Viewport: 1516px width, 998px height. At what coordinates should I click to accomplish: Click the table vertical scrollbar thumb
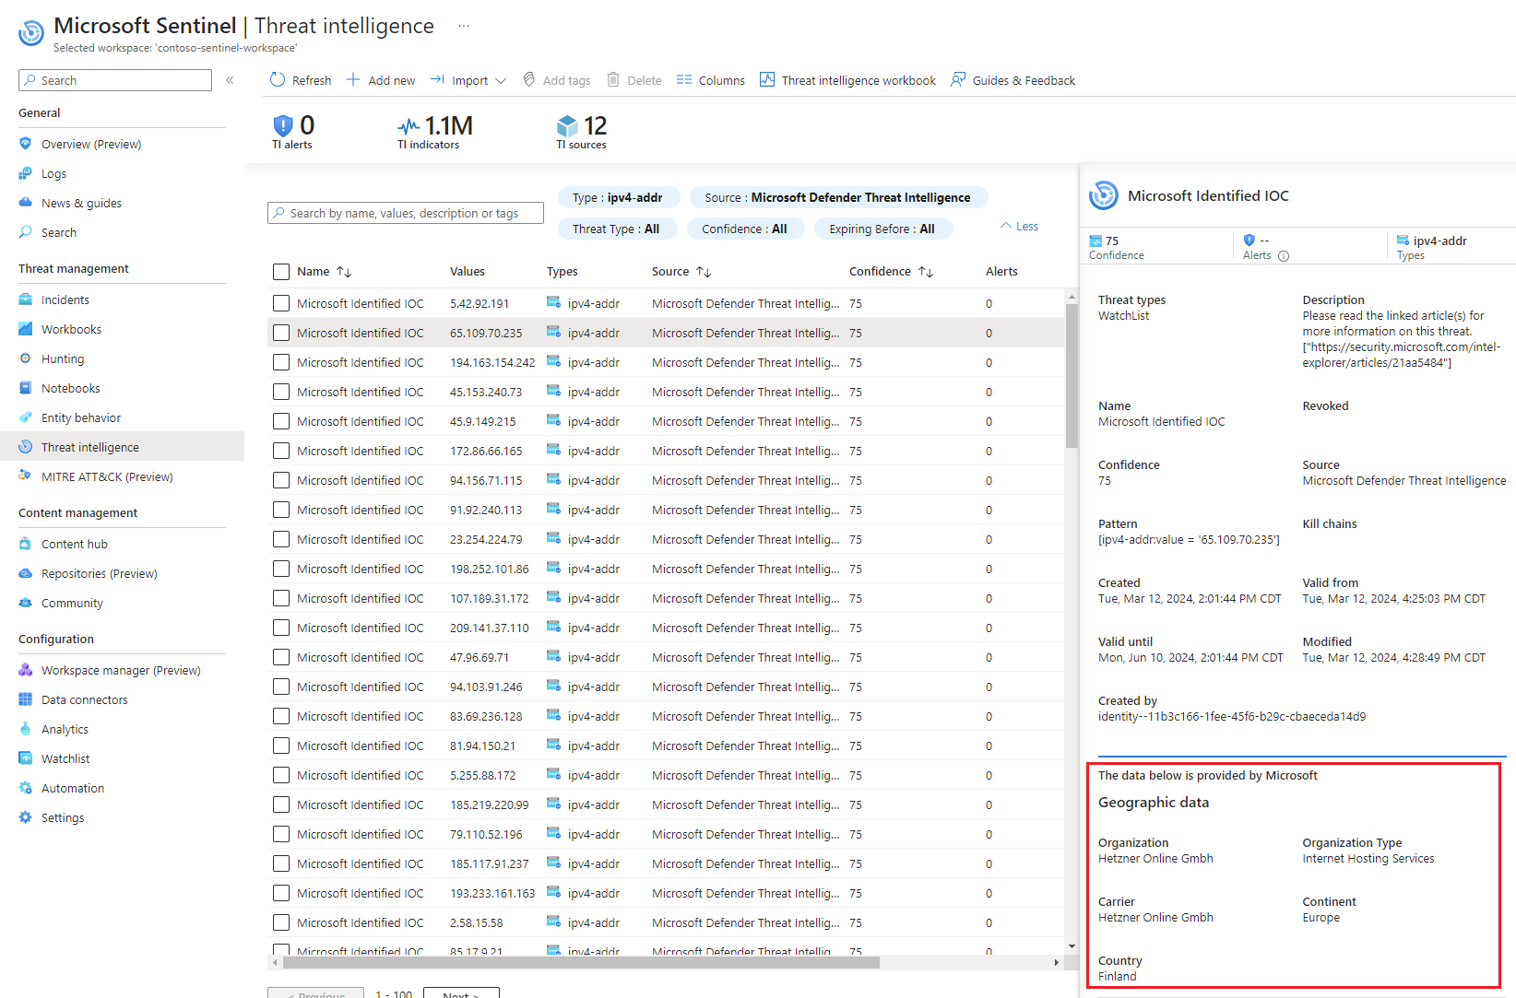click(x=1072, y=375)
